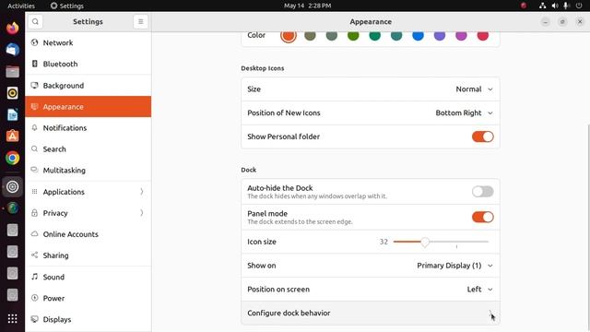Click the Multitasking icon in sidebar
Screen dimensions: 590x332
(35, 170)
